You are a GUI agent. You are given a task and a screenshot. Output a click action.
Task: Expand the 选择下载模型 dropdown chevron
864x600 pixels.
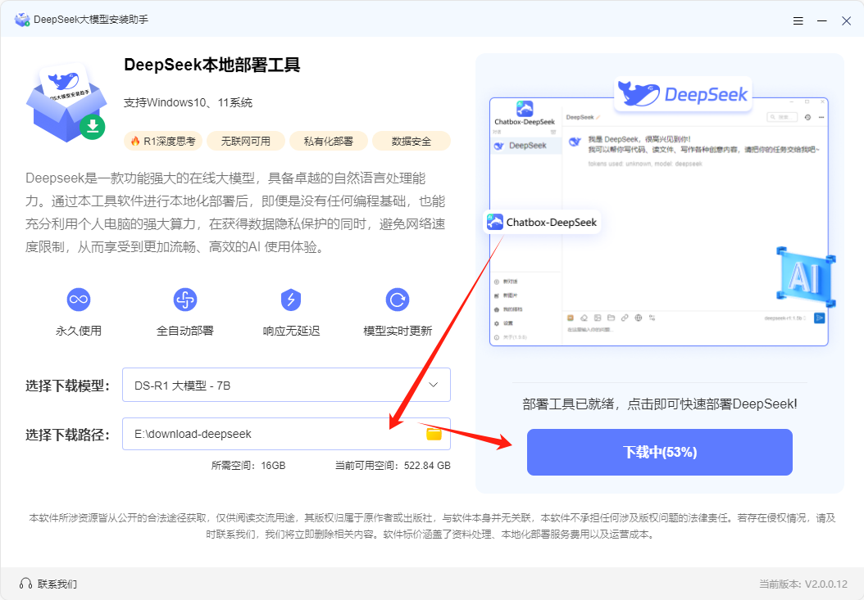point(434,385)
